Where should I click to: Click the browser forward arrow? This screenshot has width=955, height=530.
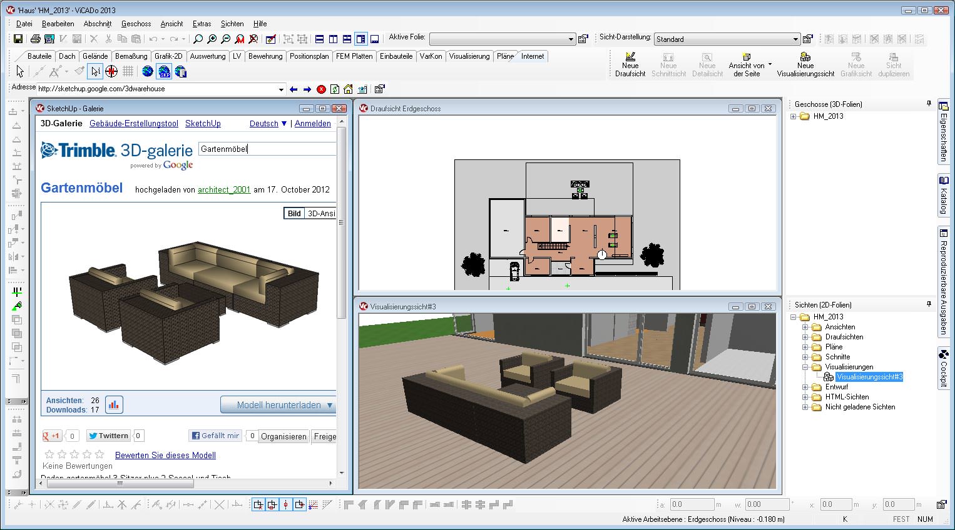coord(307,89)
